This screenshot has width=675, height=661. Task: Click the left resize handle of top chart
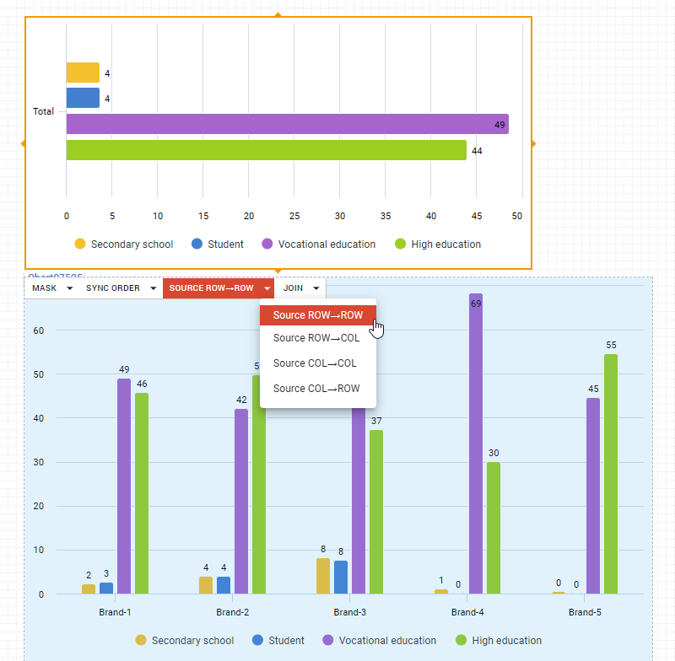click(24, 144)
